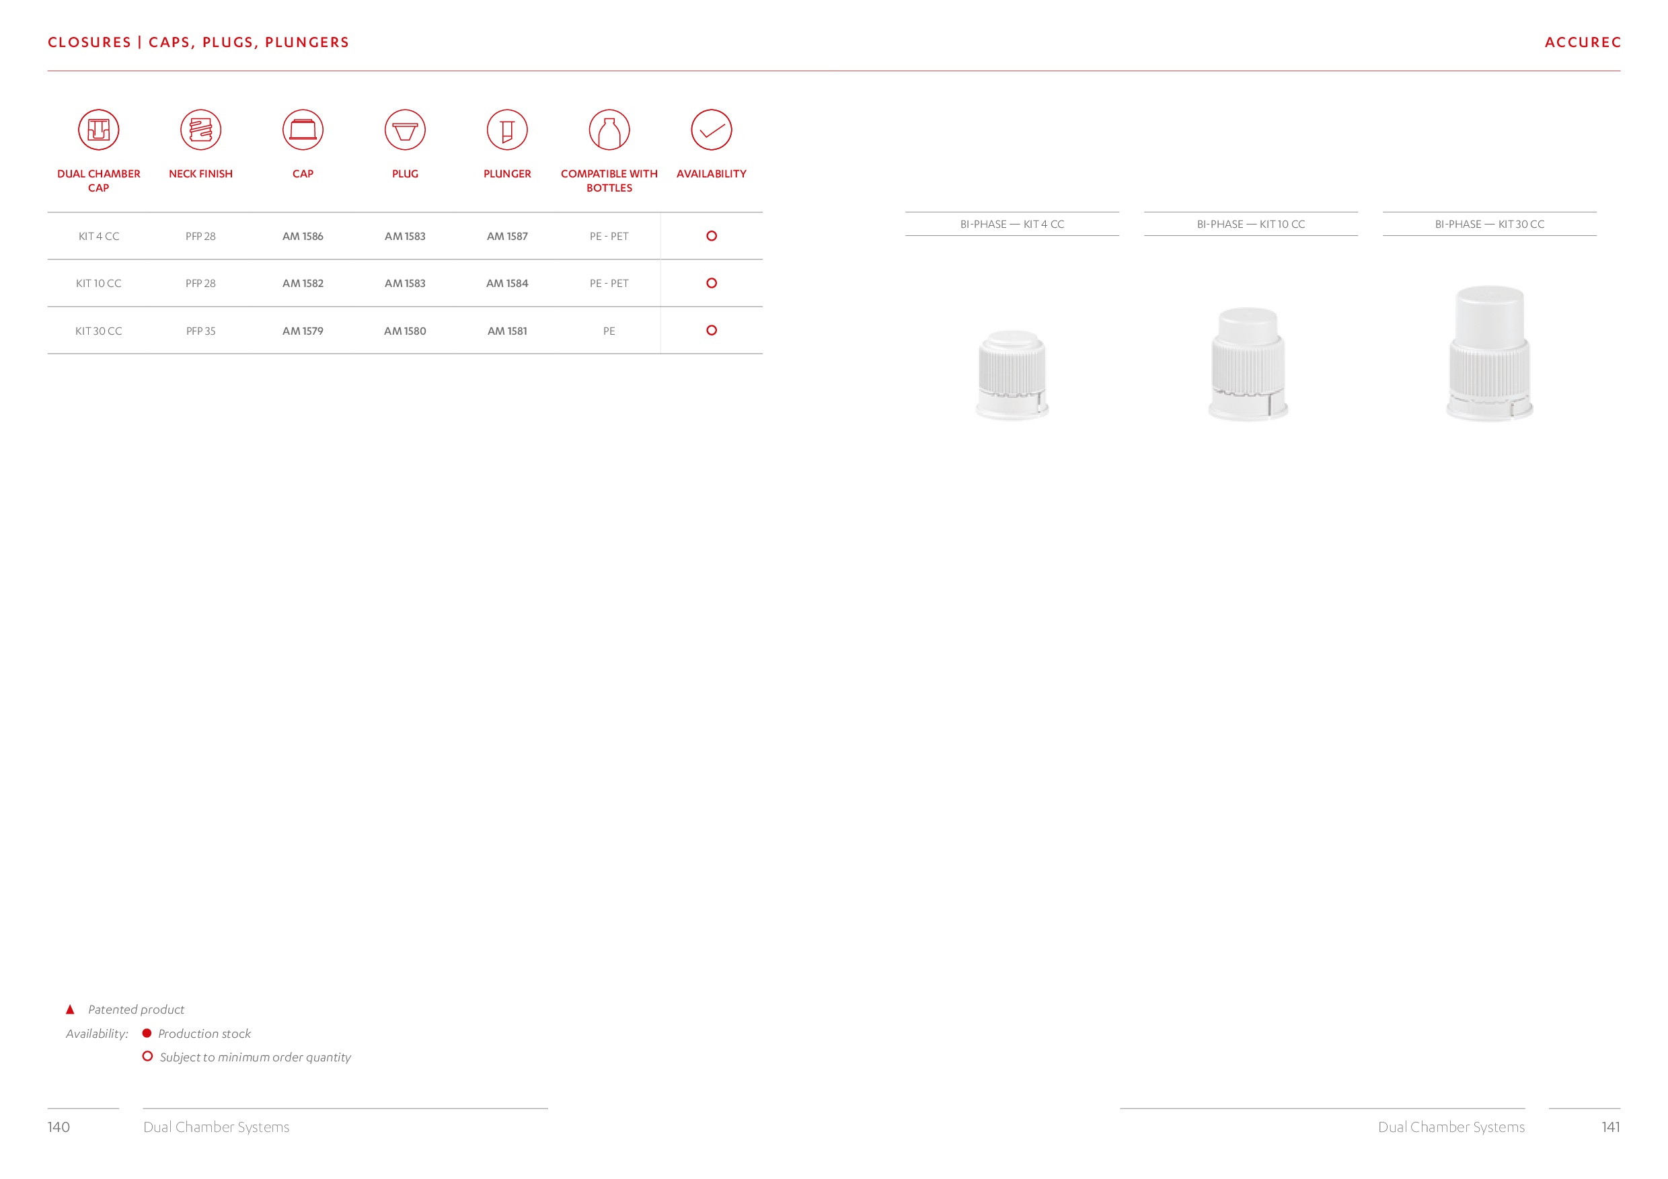Click the 'PLUNGER' column heading text
Screen dimensions: 1668x1179
pos(507,174)
